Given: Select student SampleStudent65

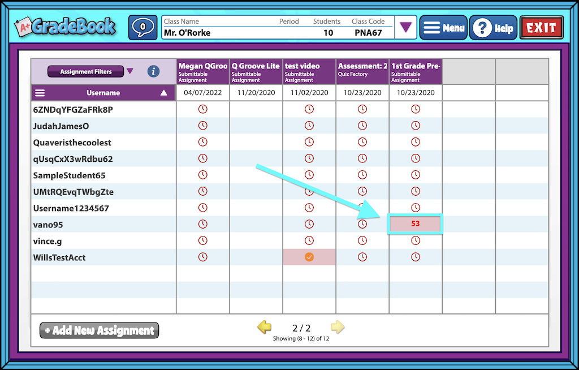Looking at the screenshot, I should coord(69,175).
